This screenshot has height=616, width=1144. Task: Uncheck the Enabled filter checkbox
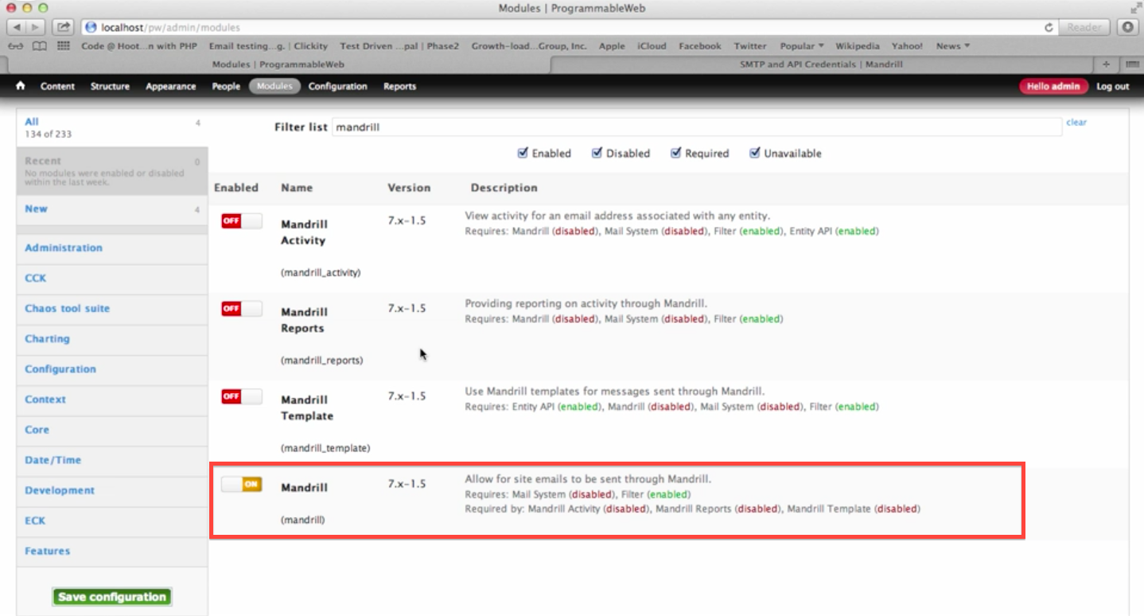click(x=523, y=153)
